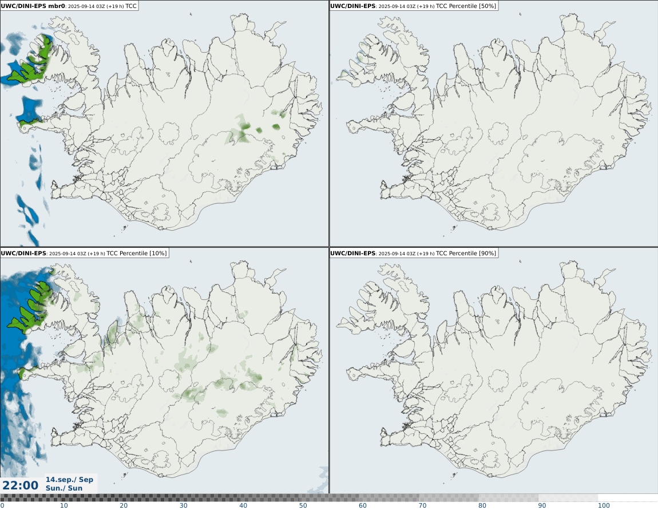Click the color-bar segment between 40 and 50
This screenshot has height=510, width=658.
pyautogui.click(x=269, y=498)
